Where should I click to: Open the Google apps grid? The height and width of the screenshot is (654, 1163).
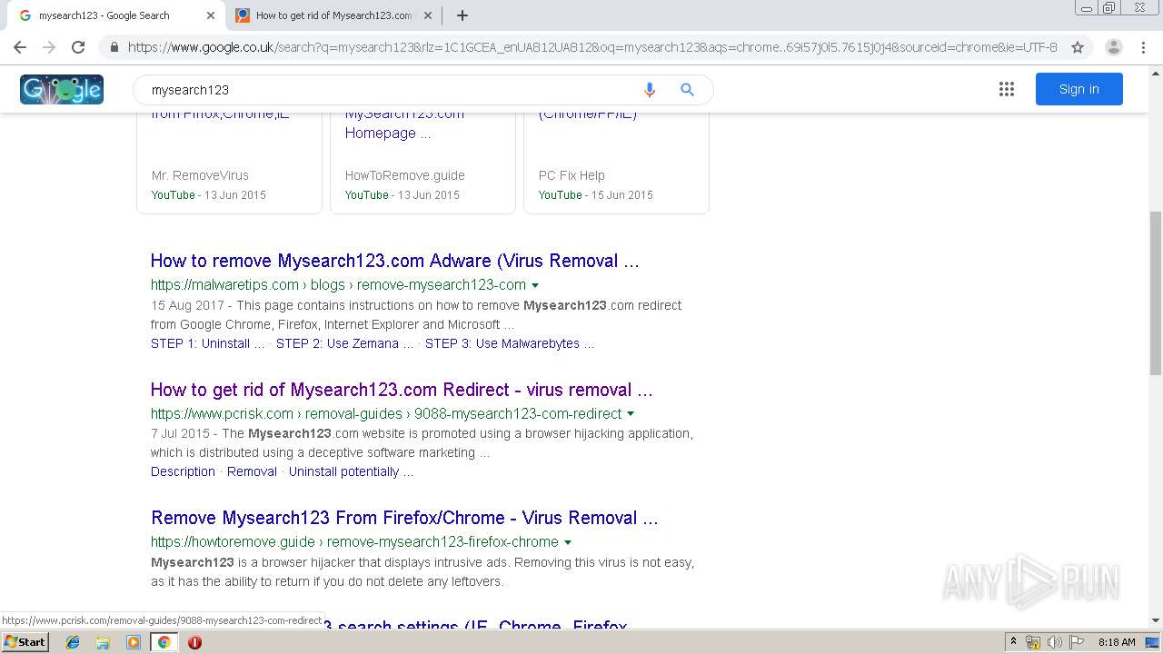coord(1006,89)
